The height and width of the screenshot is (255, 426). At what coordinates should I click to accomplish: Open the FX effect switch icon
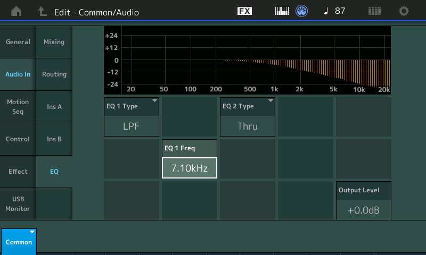point(244,11)
